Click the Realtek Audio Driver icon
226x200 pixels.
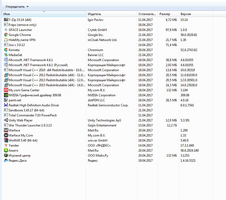6,105
